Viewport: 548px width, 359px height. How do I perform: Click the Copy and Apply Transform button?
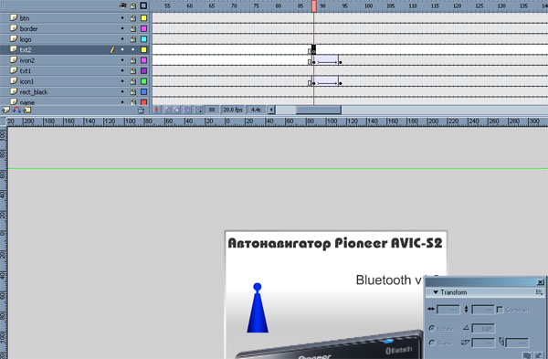click(527, 356)
